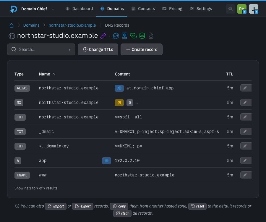Edit the MX record
The height and width of the screenshot is (222, 266).
coord(246,102)
